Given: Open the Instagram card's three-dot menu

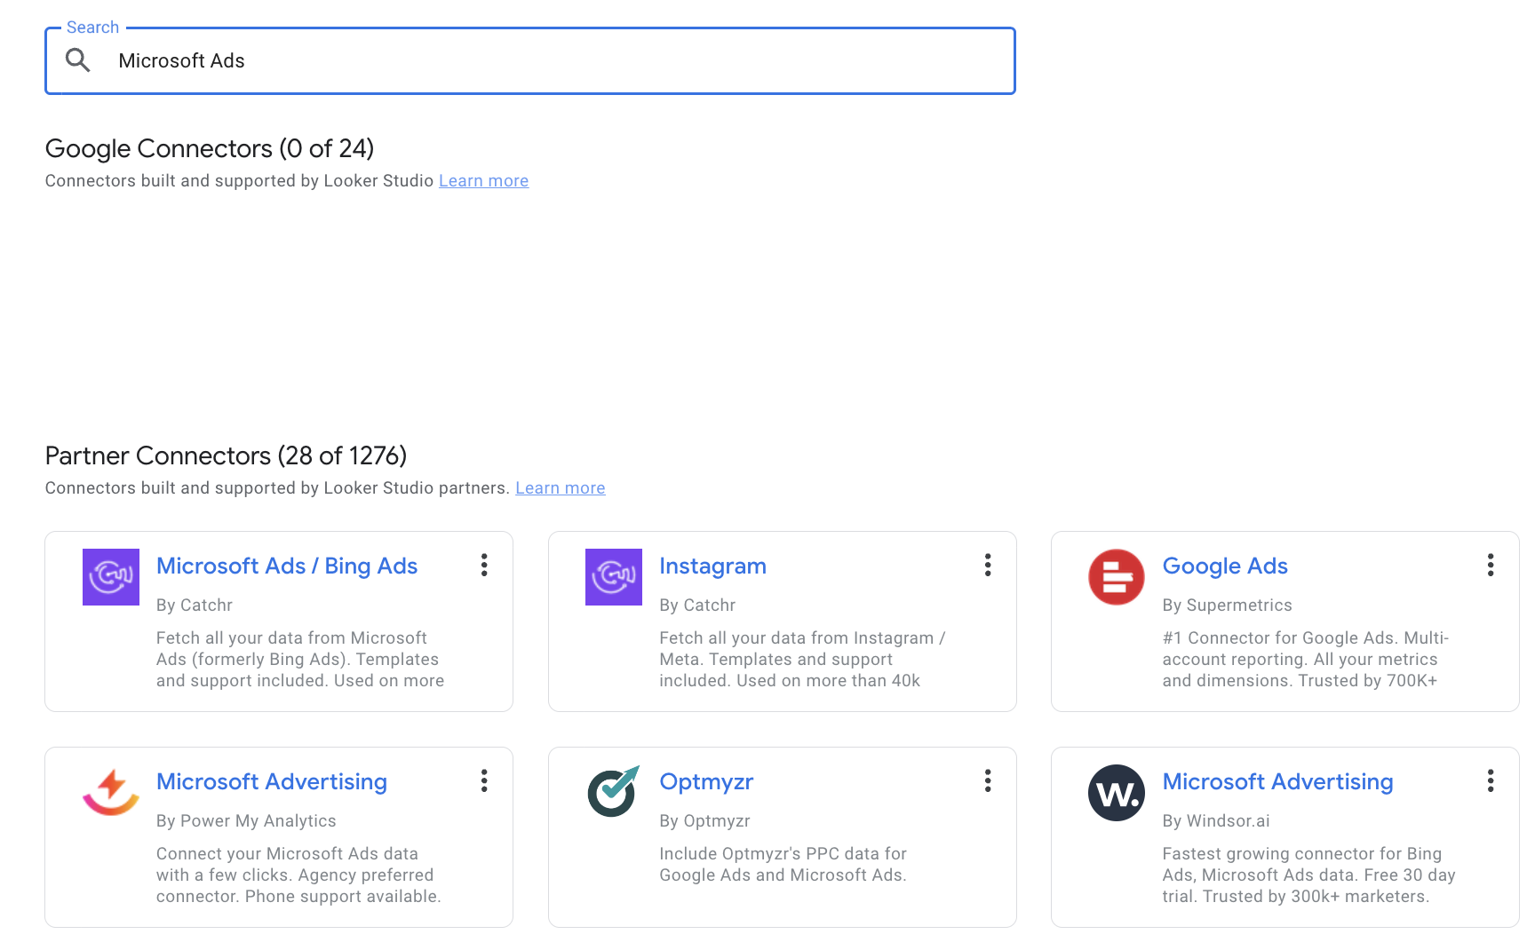Looking at the screenshot, I should tap(987, 566).
